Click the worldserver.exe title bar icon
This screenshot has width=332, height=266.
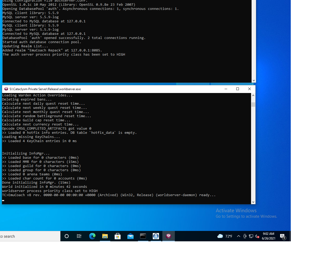6,89
